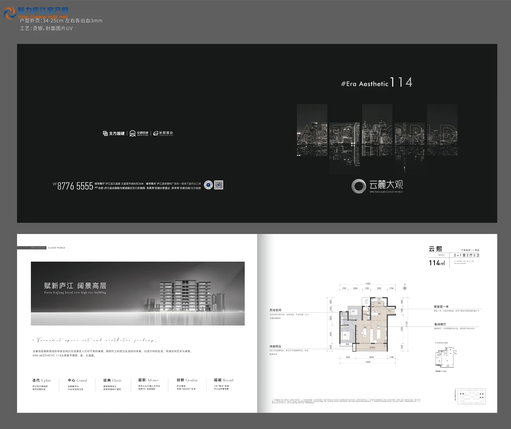Image resolution: width=511 pixels, height=429 pixels.
Task: Click the 诗画阳台 annotation label
Action: (x=275, y=346)
